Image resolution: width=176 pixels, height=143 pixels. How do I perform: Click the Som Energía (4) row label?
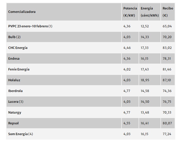[x=21, y=134]
